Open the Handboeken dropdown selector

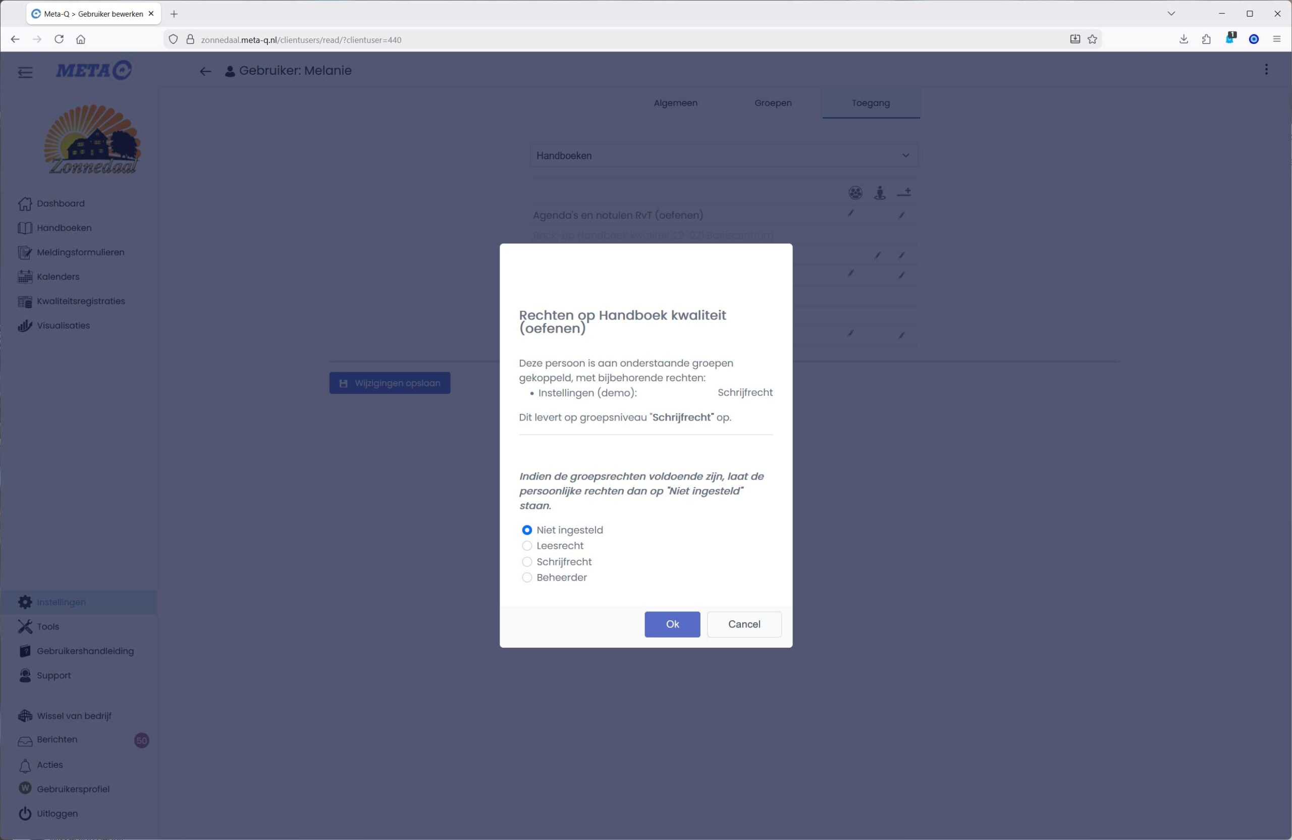point(723,156)
